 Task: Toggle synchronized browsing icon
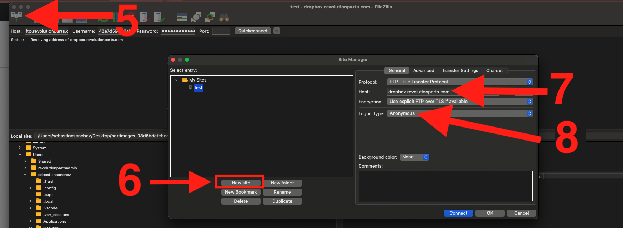(210, 17)
